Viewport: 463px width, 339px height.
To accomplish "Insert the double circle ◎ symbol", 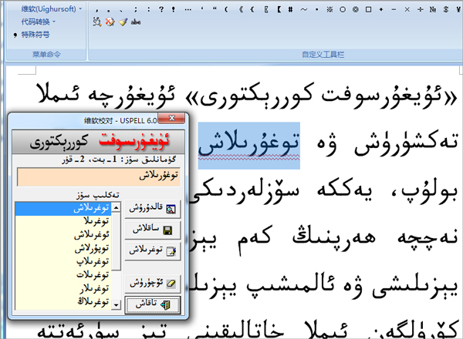I will click(x=356, y=10).
